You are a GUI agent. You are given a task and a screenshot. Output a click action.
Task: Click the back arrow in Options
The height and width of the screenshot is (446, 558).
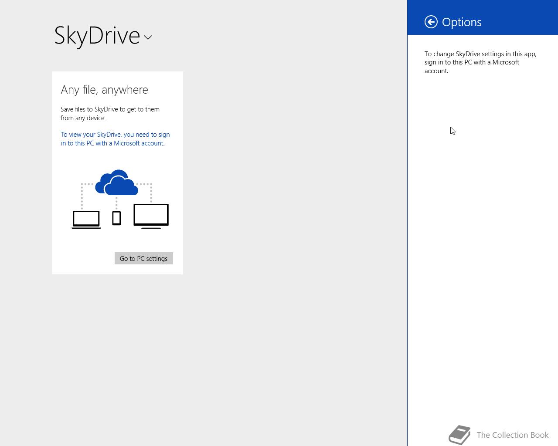coord(431,22)
